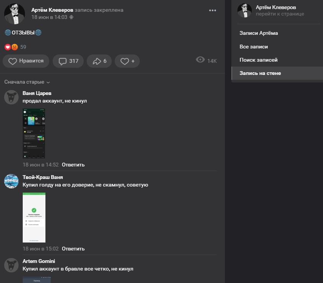Viewport: 323px width, 283px height.
Task: Toggle the Нравится like button
Action: click(26, 61)
